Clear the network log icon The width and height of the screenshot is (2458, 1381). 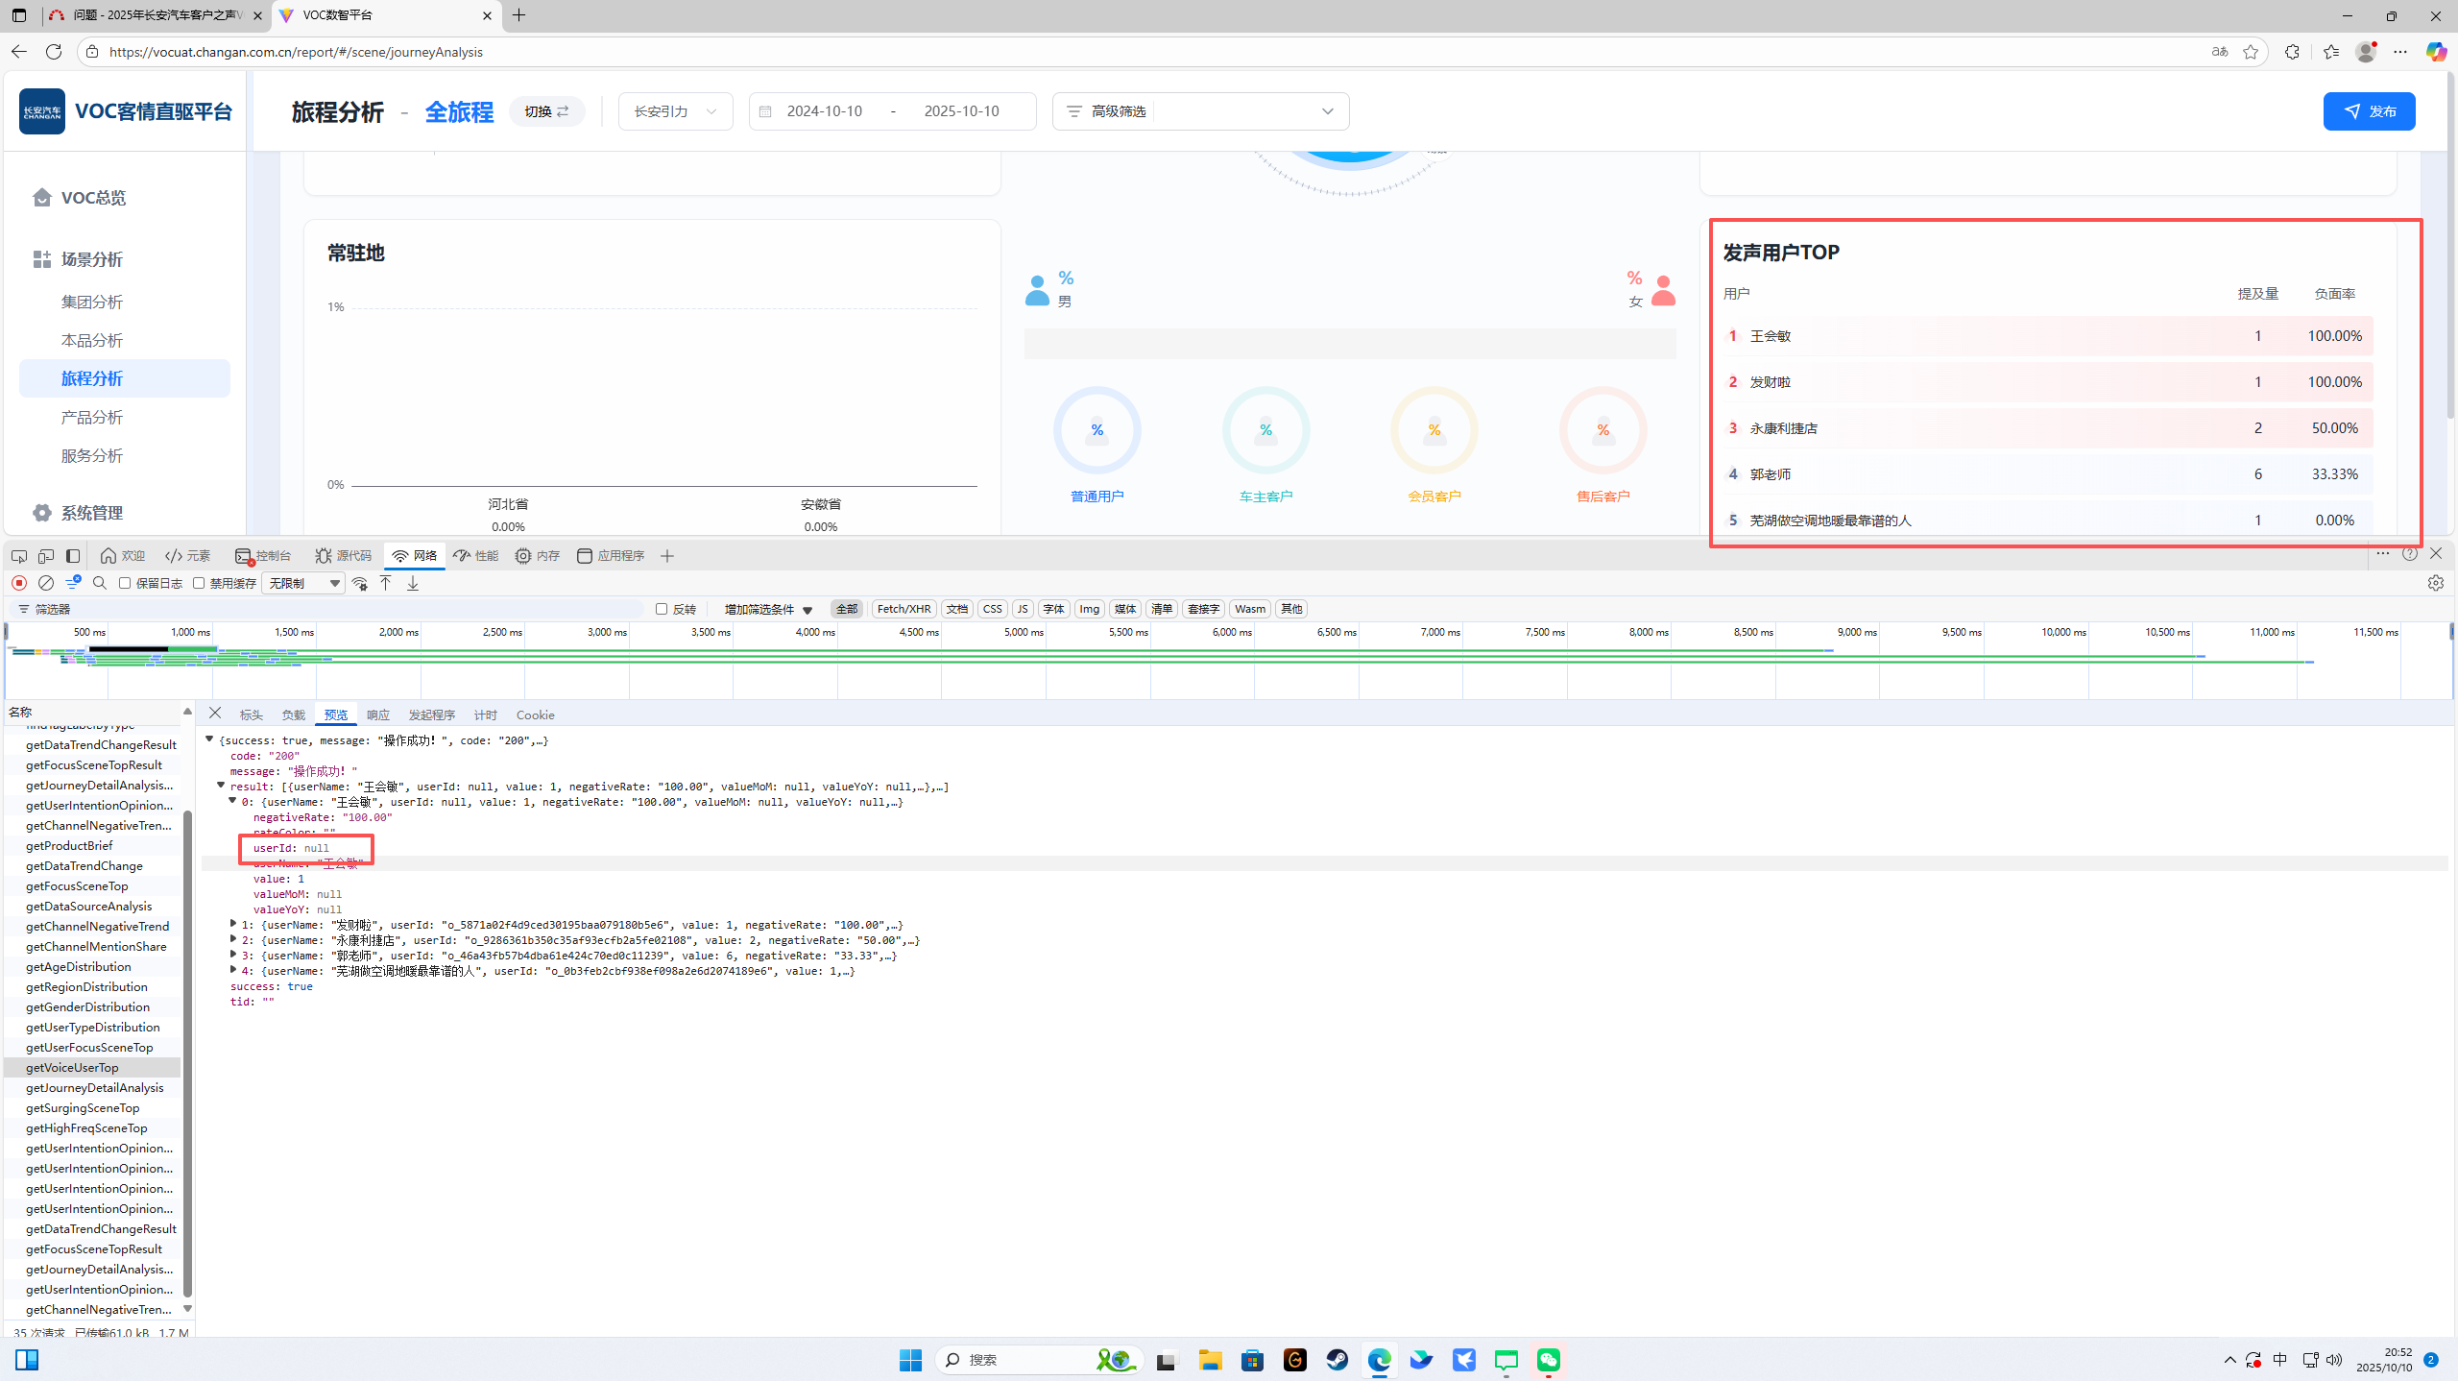[45, 583]
